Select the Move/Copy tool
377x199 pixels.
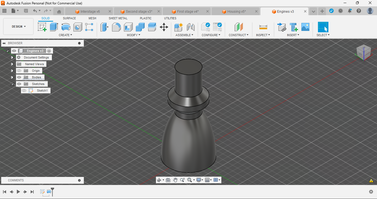(164, 27)
